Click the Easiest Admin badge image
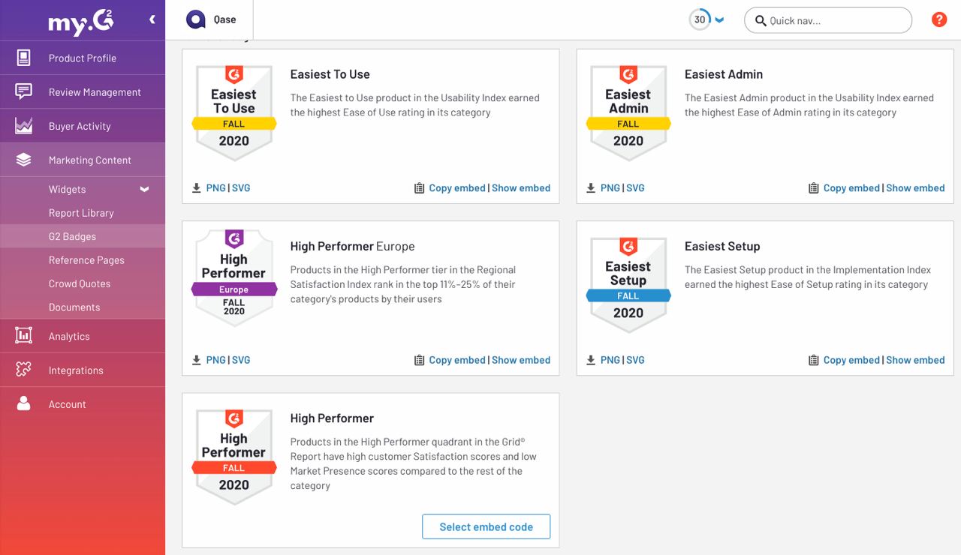The height and width of the screenshot is (555, 961). (x=628, y=112)
